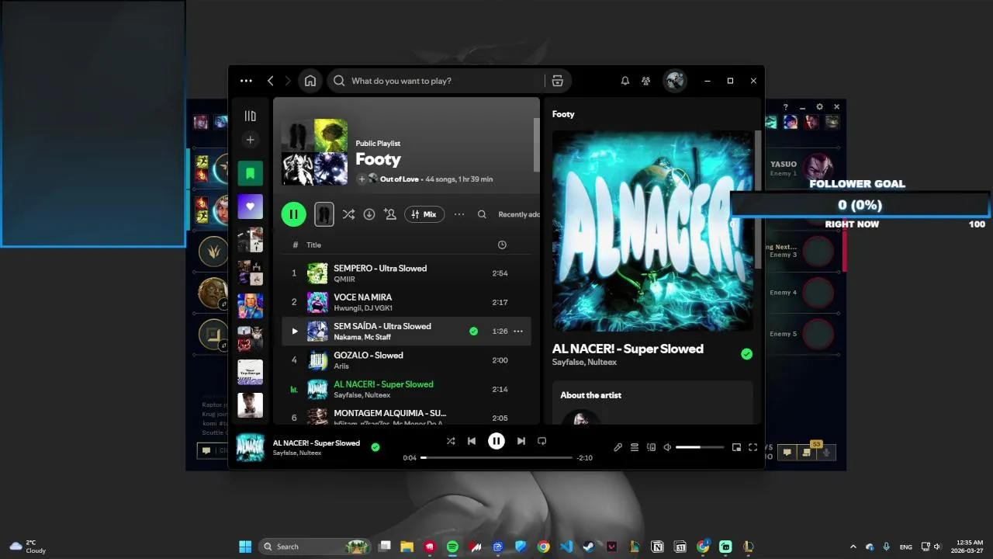
Task: Click the Footy playlist cover collage
Action: click(314, 152)
